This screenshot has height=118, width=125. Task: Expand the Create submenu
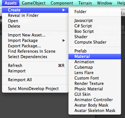pyautogui.click(x=35, y=10)
